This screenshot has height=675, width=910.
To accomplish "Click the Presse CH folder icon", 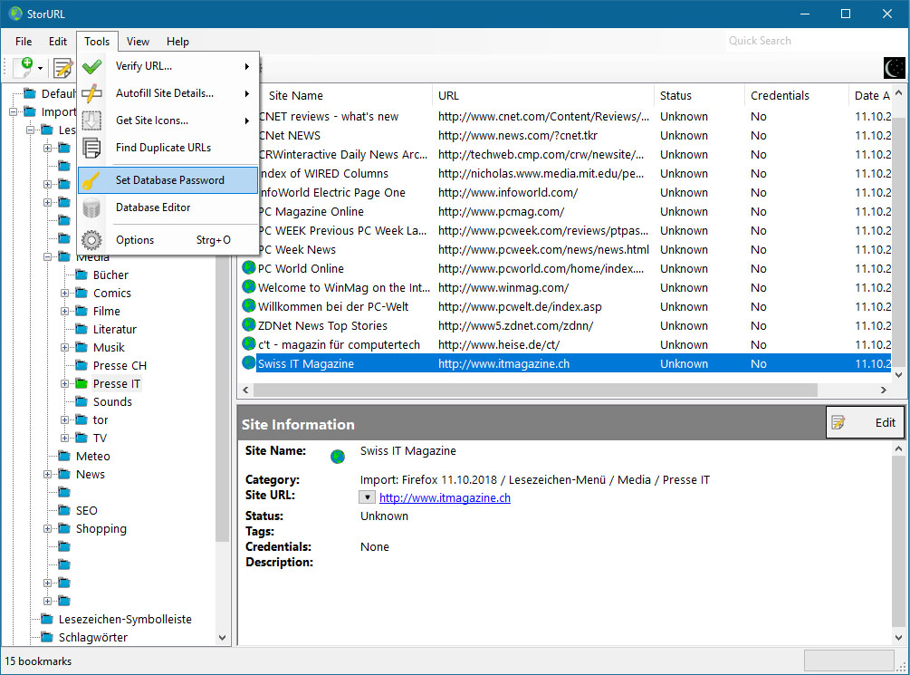I will click(81, 365).
